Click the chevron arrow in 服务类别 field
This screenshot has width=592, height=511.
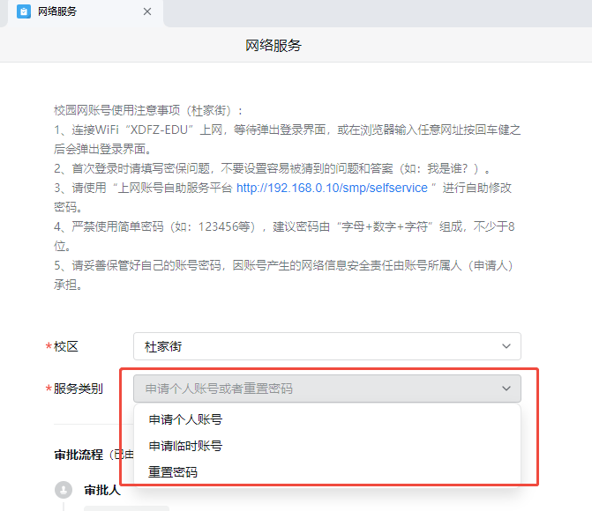506,389
